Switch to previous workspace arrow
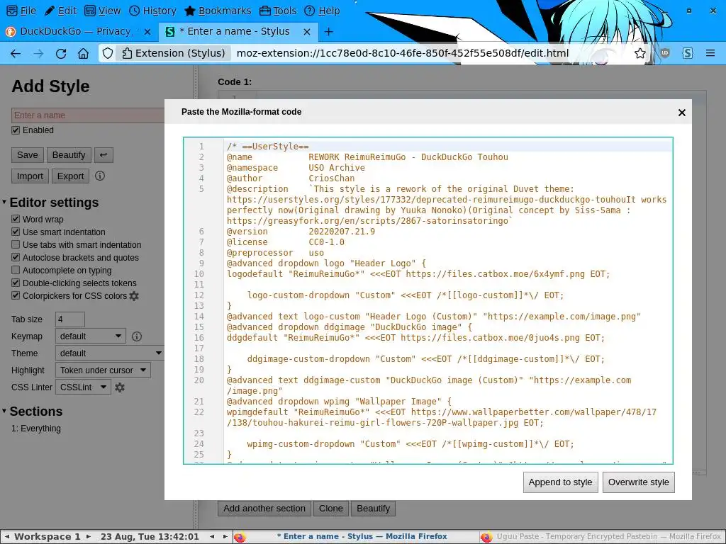This screenshot has height=544, width=726. 7,537
